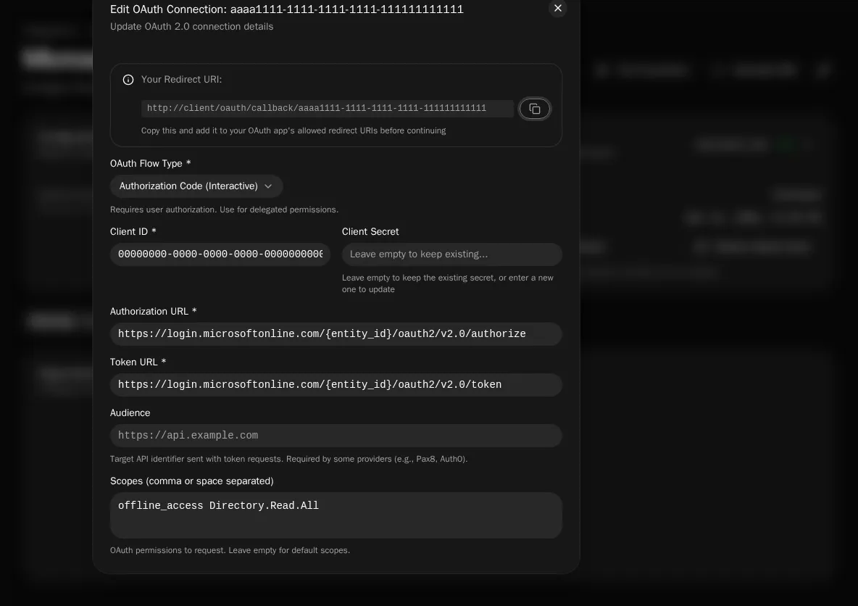
Task: Select the Authorization URL input
Action: (x=336, y=334)
